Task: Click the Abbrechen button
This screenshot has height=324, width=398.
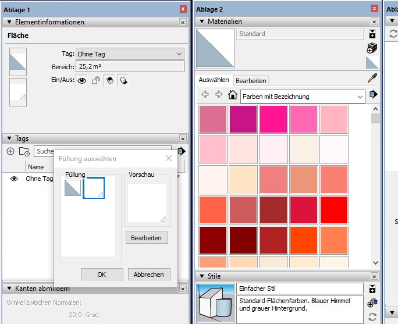Action: click(x=149, y=275)
